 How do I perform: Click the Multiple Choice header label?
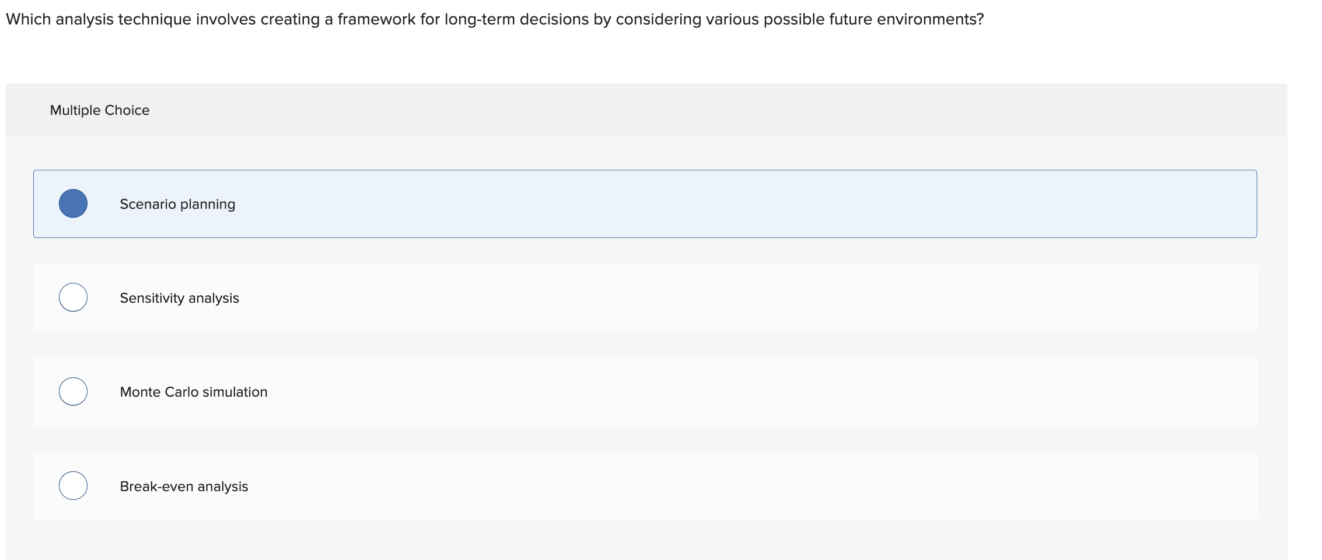click(x=100, y=110)
